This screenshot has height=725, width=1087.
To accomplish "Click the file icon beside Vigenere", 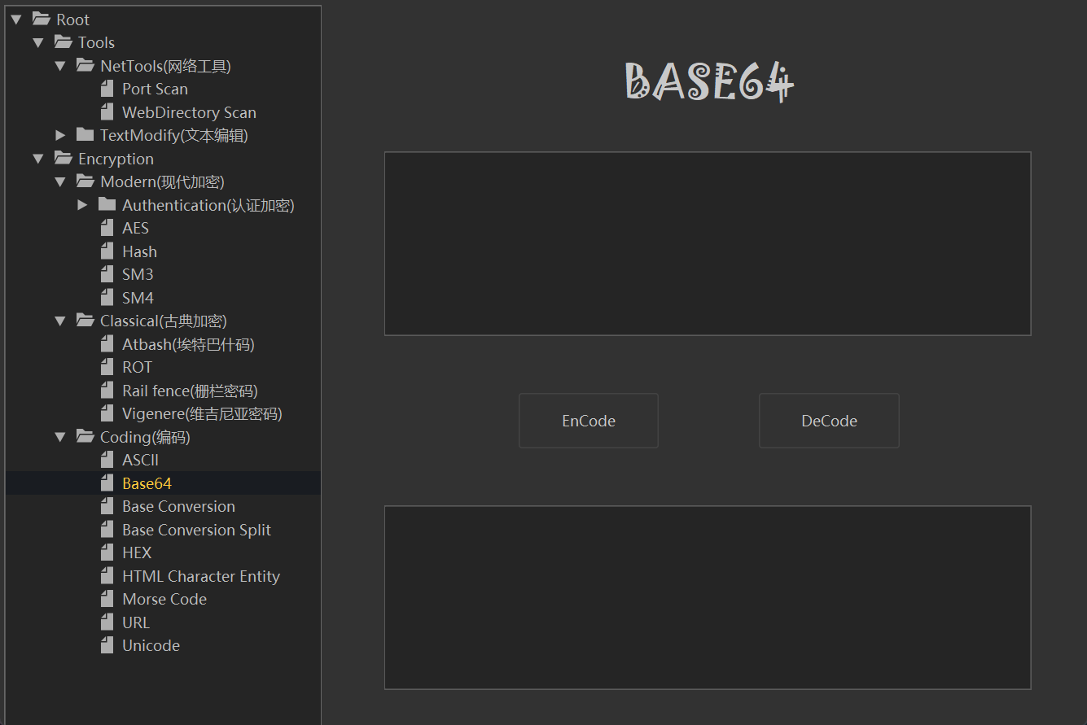I will click(107, 413).
